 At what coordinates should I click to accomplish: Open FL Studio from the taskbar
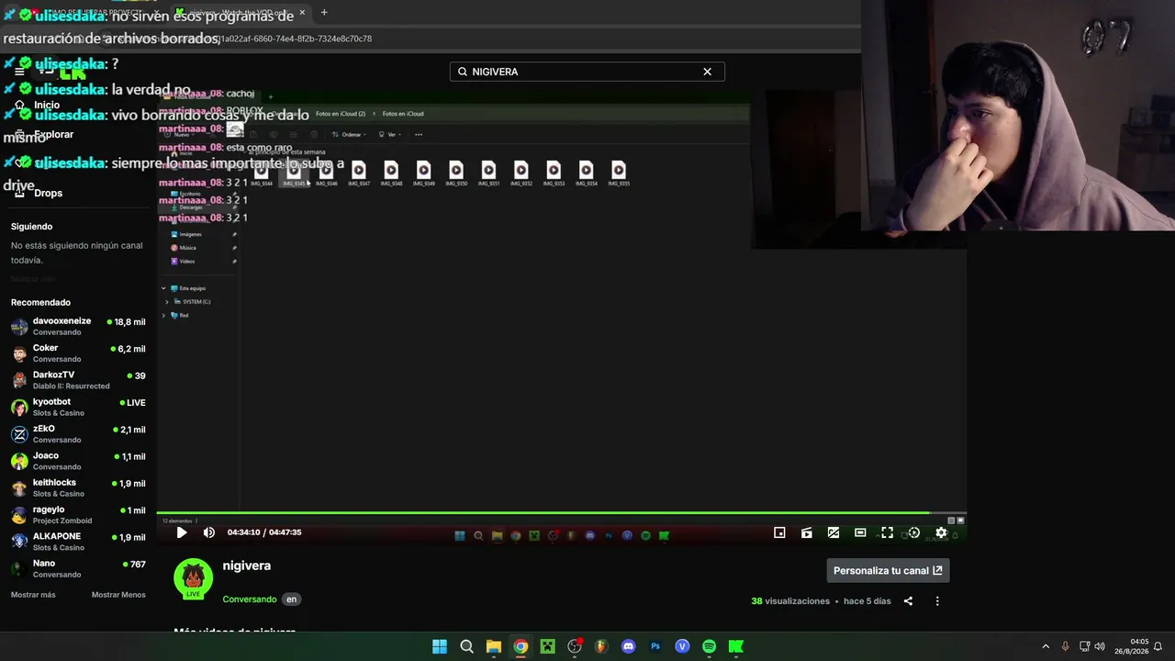(601, 646)
